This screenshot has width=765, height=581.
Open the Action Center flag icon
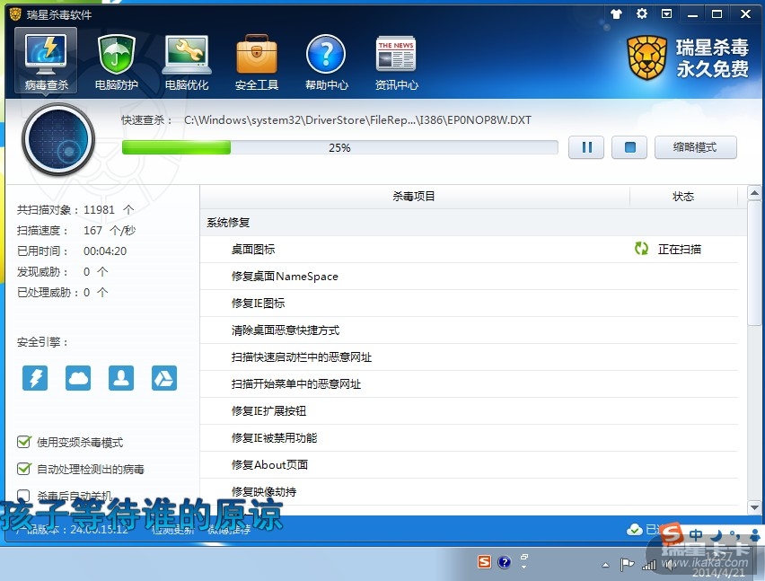click(627, 565)
